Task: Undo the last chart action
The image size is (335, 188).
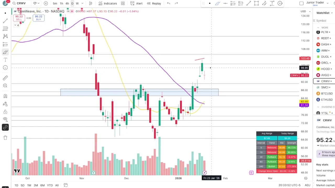Action: pos(169,3)
